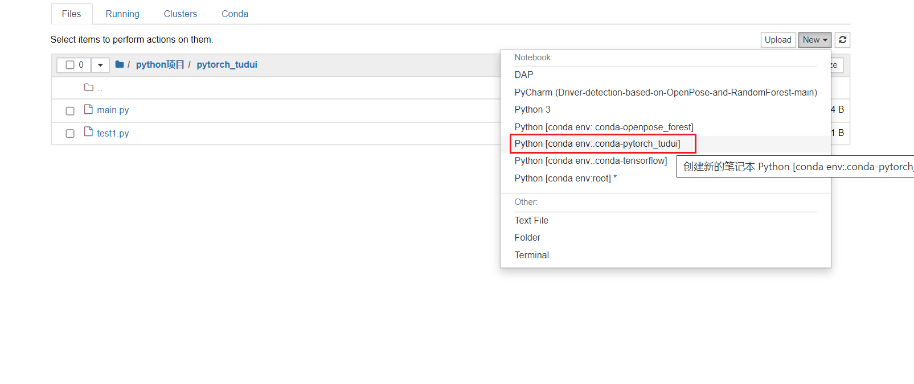Tick the checkbox next to test1.py

click(70, 134)
